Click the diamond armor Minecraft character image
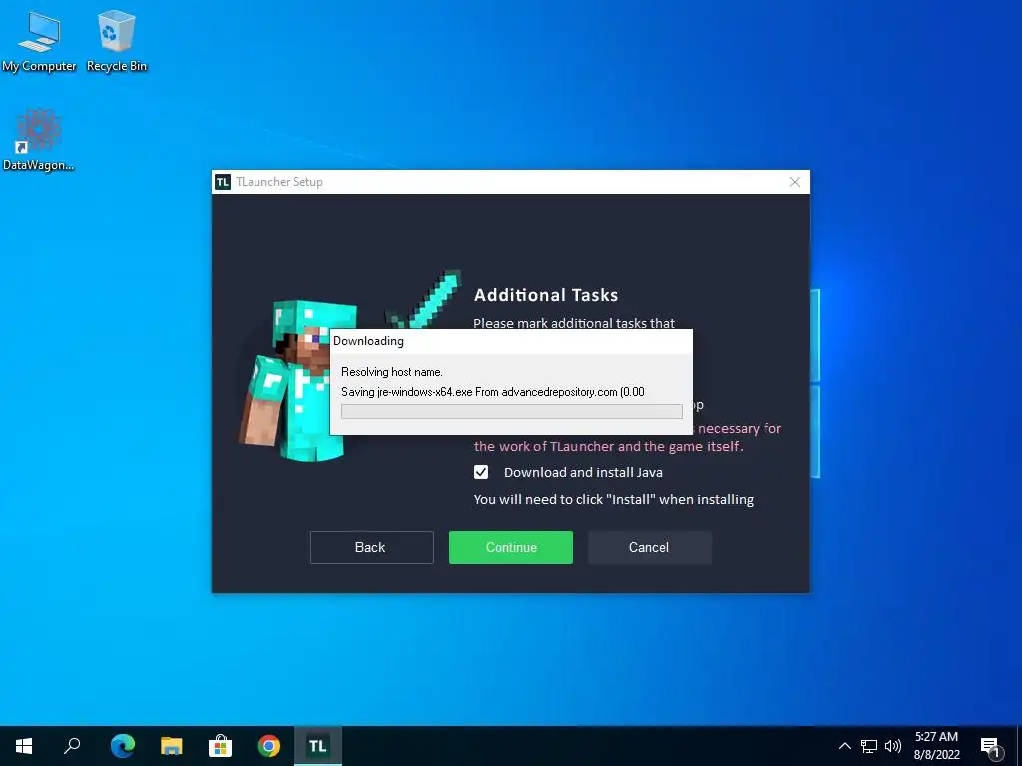1022x766 pixels. tap(299, 381)
